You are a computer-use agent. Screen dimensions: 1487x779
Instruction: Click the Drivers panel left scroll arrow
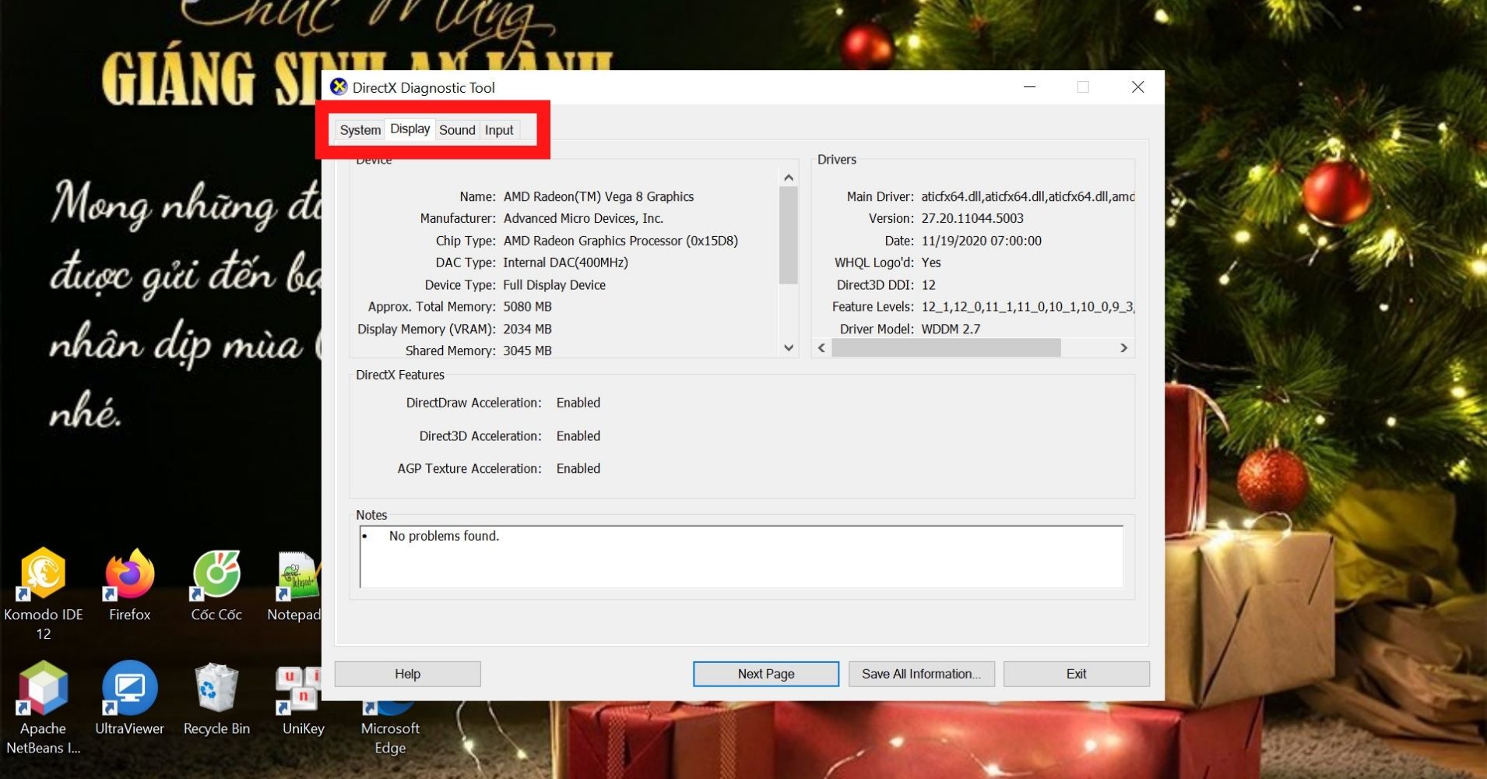click(821, 348)
